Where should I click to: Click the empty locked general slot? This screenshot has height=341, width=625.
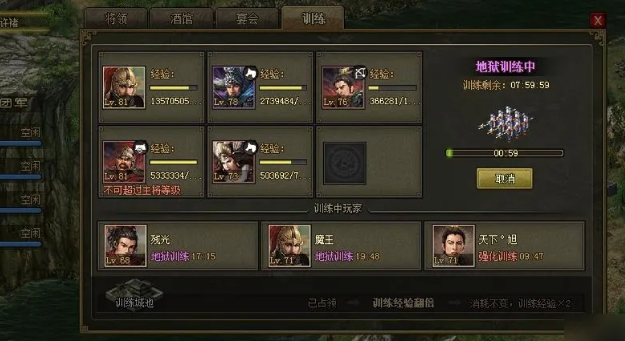pyautogui.click(x=345, y=163)
